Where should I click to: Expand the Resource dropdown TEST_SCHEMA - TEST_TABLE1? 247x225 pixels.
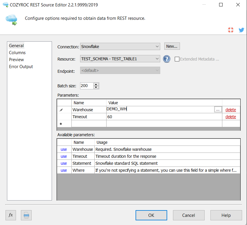[120, 59]
